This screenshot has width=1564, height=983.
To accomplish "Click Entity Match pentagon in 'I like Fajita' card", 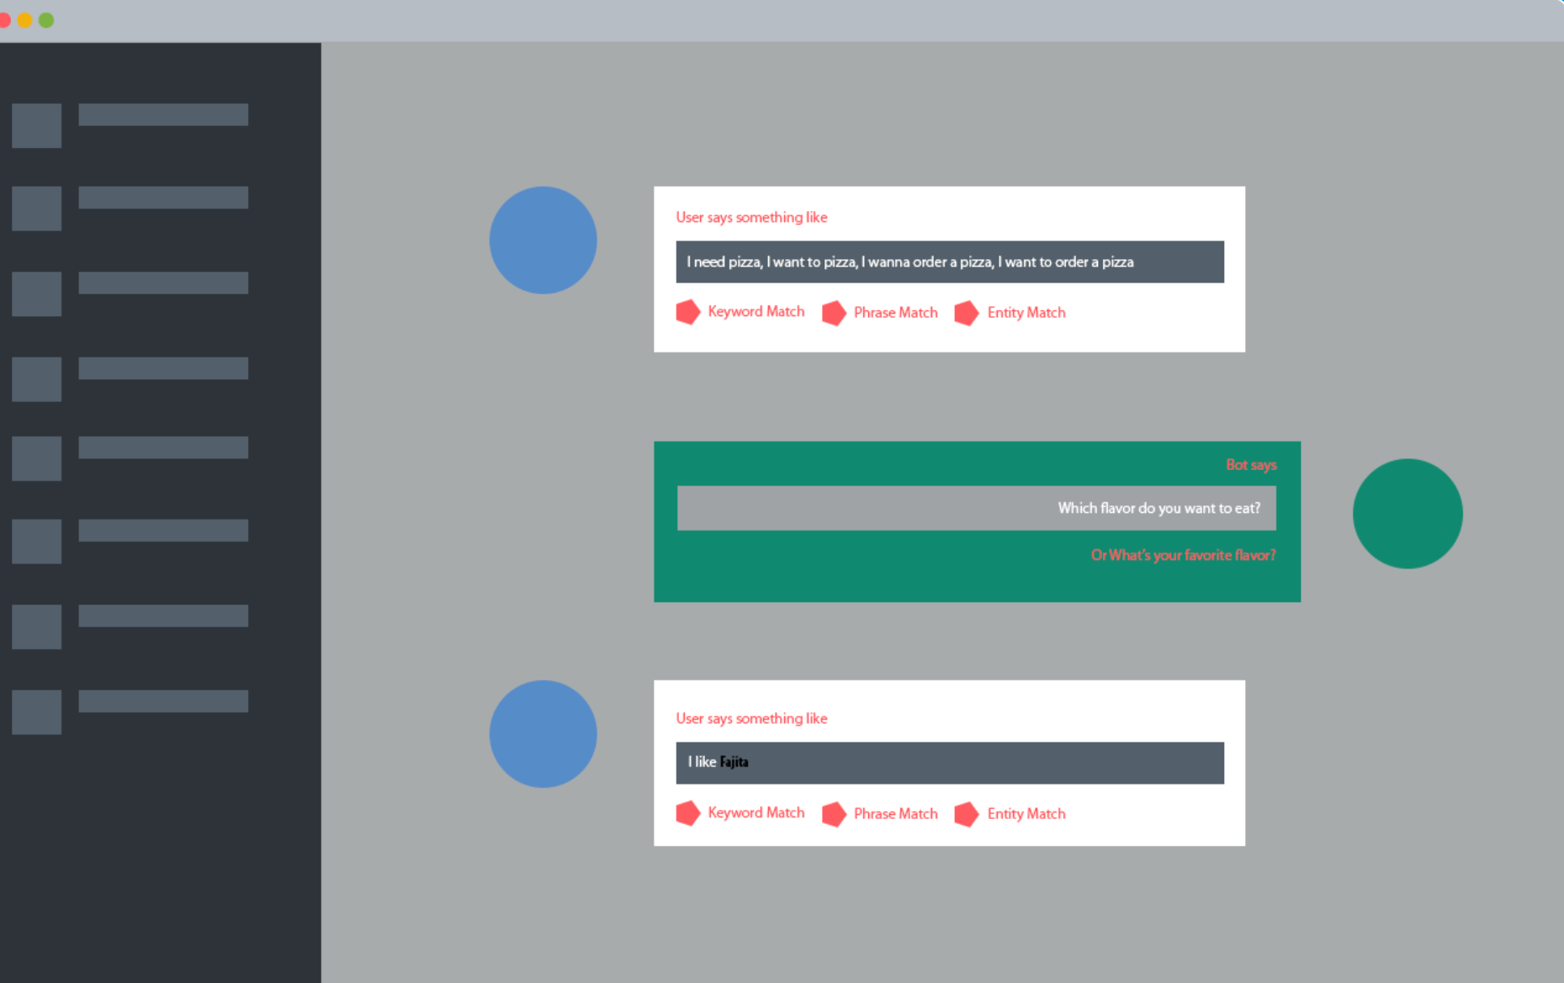I will pos(967,814).
